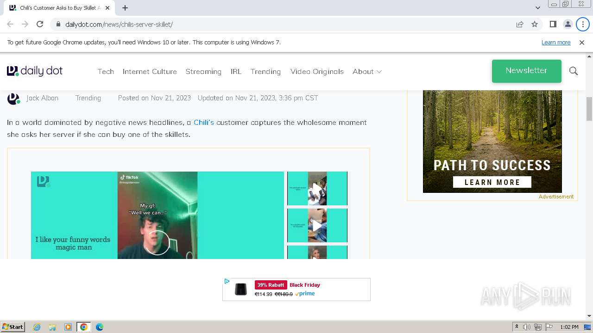The height and width of the screenshot is (333, 593).
Task: Click the Chrome taskbar icon
Action: (x=83, y=327)
